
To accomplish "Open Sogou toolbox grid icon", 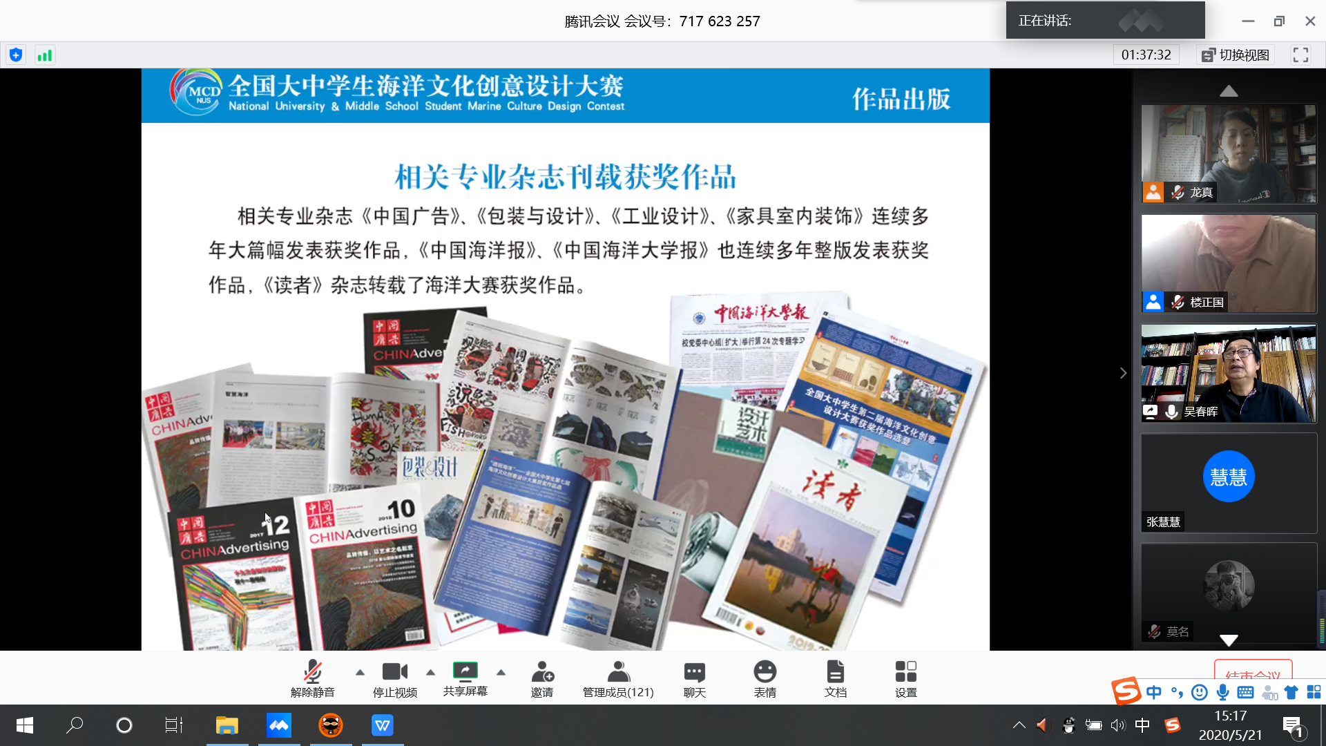I will coord(1314,692).
